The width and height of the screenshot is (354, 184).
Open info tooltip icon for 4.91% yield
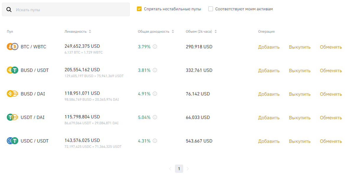pyautogui.click(x=155, y=94)
